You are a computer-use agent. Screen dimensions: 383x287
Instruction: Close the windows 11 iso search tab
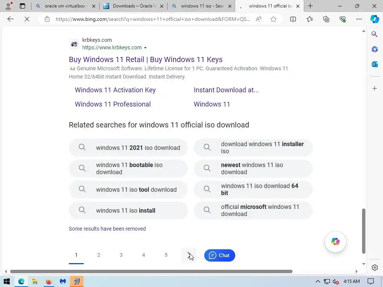[x=230, y=6]
